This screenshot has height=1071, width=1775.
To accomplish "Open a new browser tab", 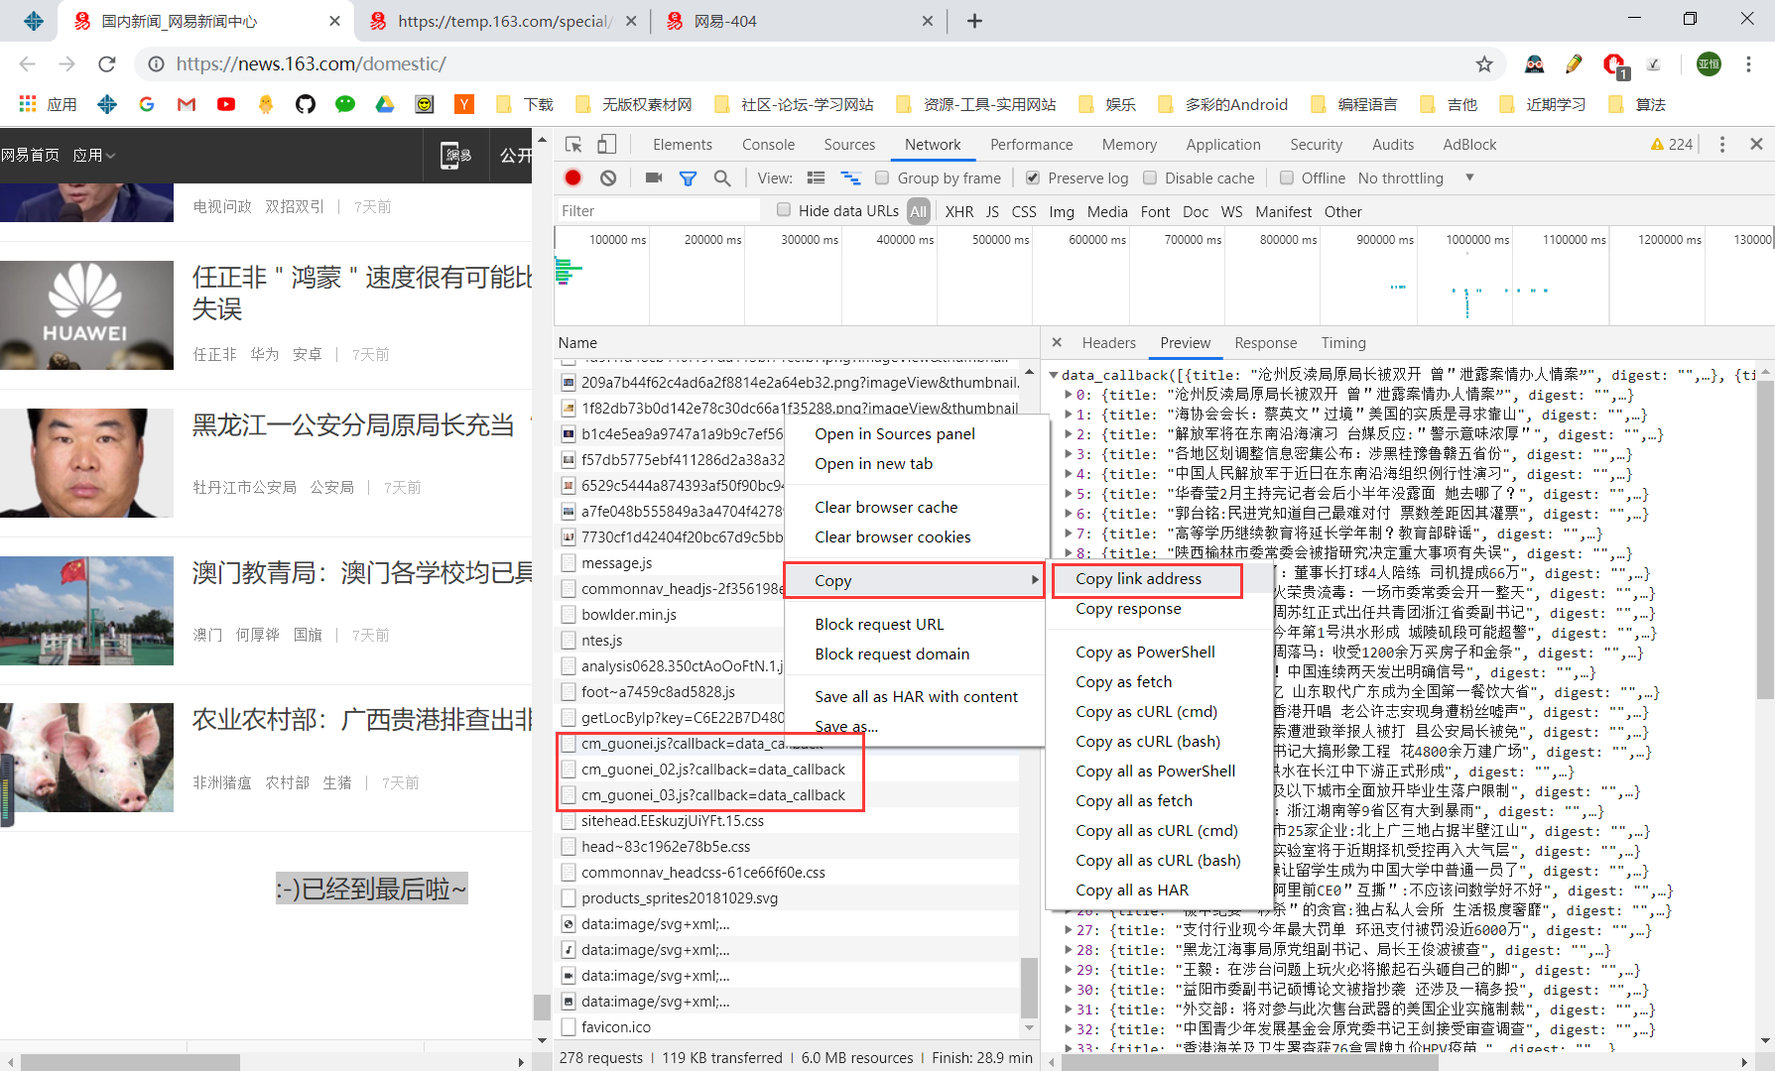I will 974,21.
